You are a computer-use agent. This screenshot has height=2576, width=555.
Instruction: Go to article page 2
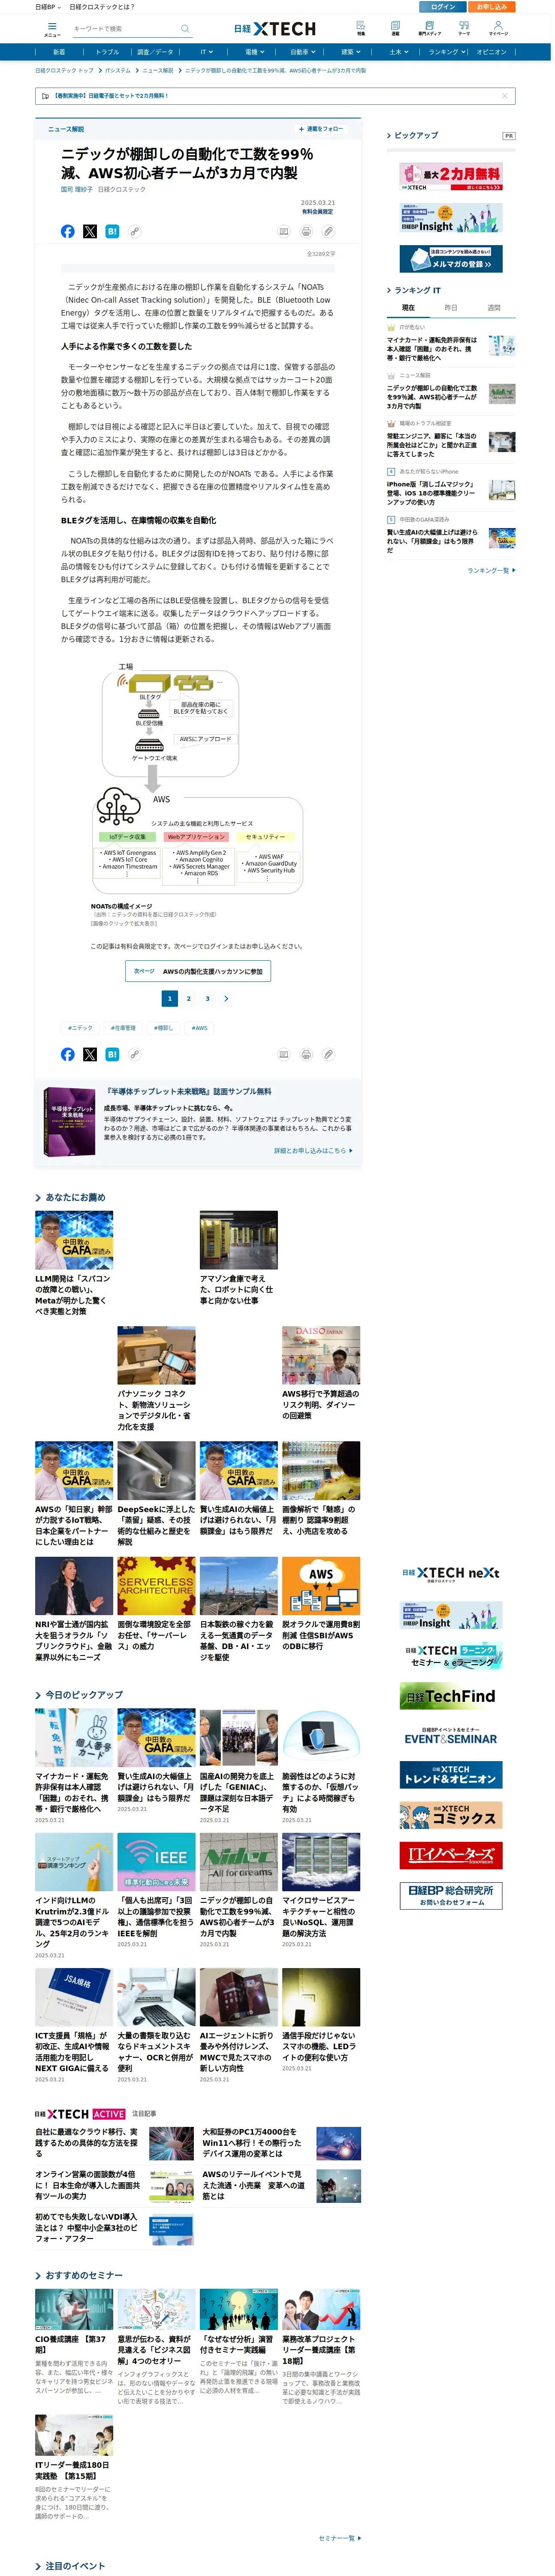[x=189, y=998]
